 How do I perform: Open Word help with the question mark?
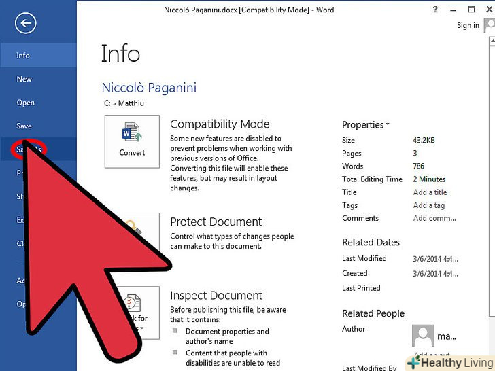435,10
